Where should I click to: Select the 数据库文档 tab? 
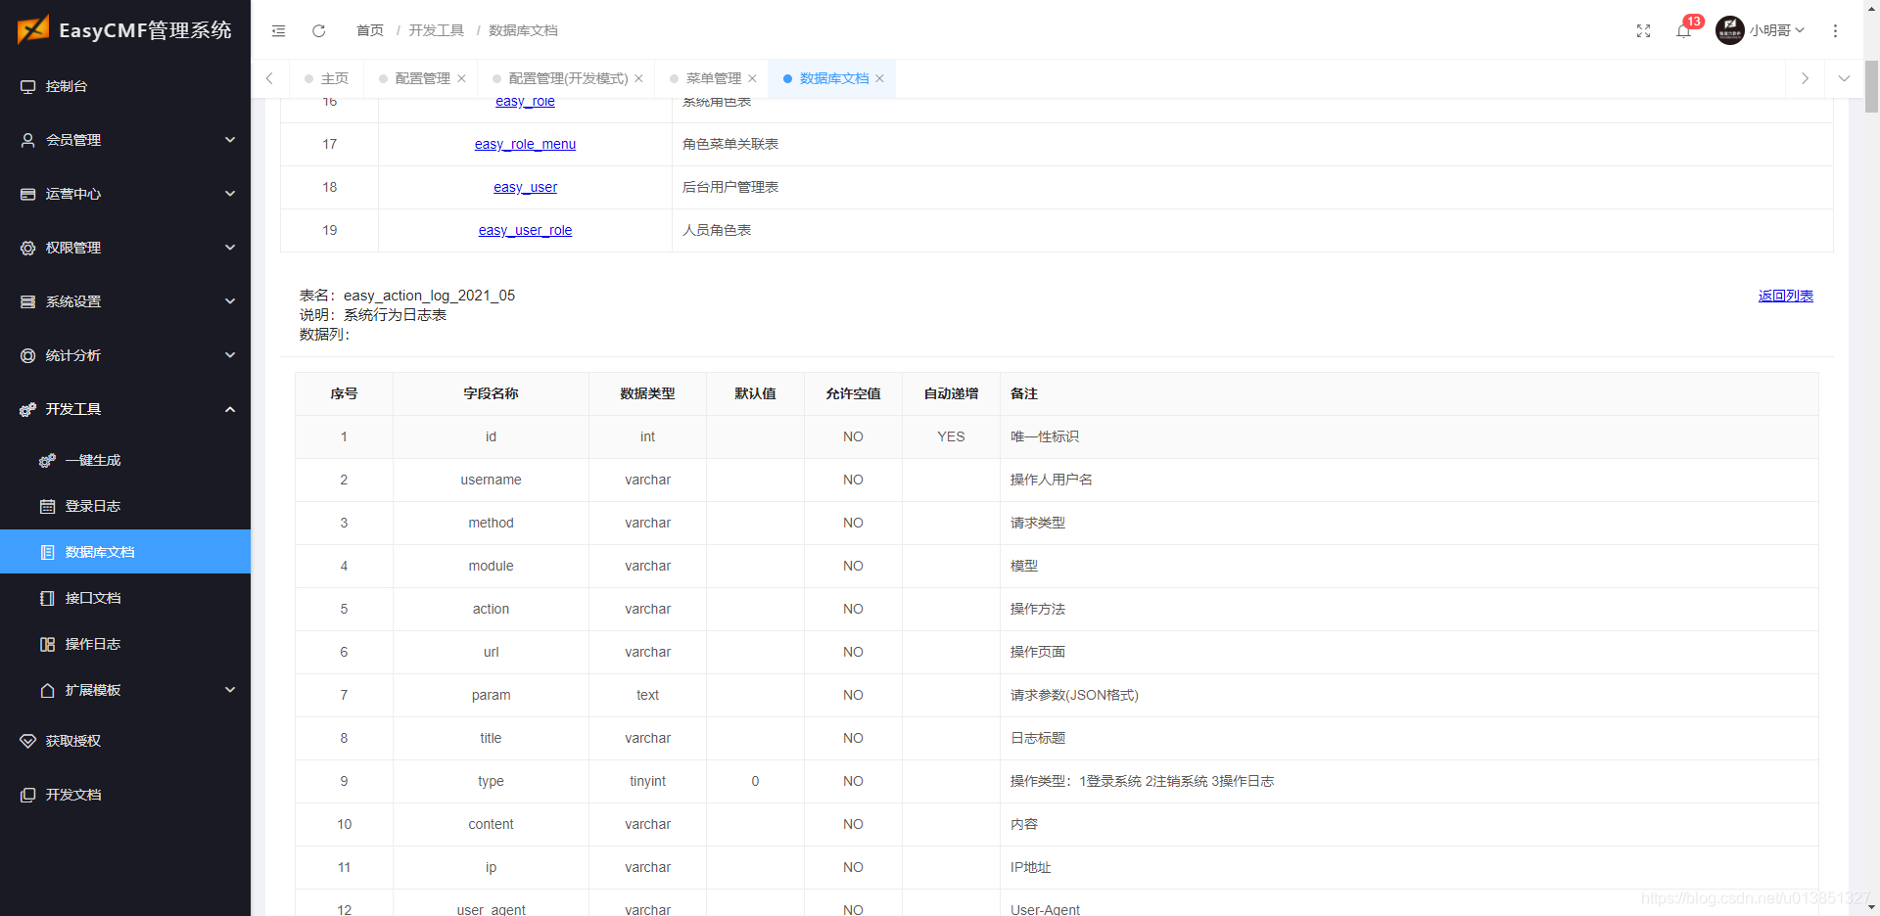[834, 78]
